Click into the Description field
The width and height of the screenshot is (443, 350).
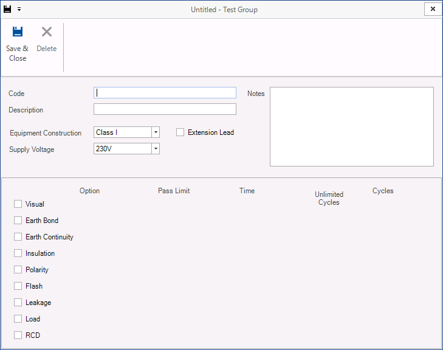pyautogui.click(x=165, y=109)
